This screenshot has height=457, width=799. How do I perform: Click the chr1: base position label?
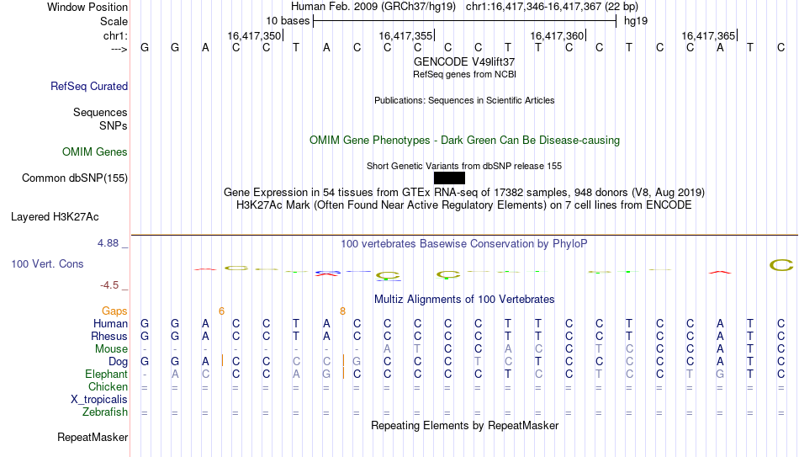tap(115, 35)
